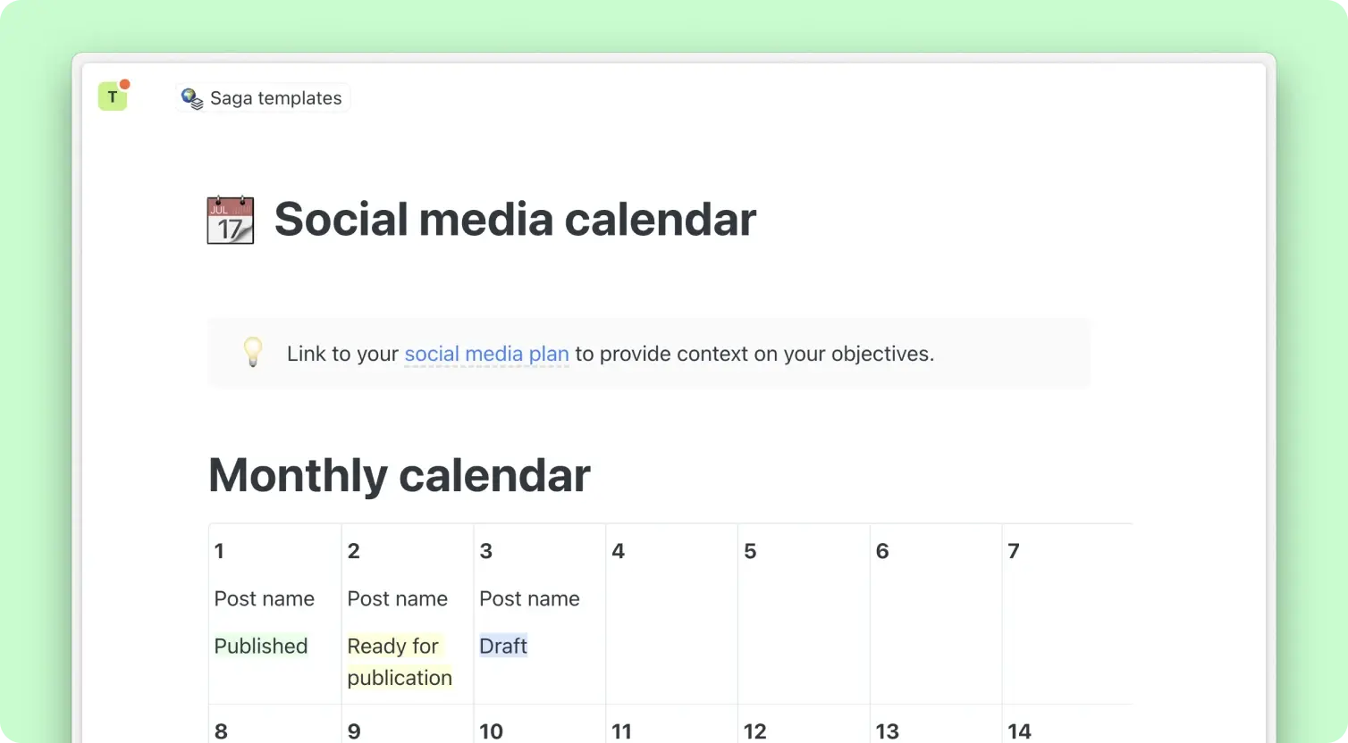Select the yellow Ready for publication label
Screen dimensions: 1348x743
click(x=399, y=662)
